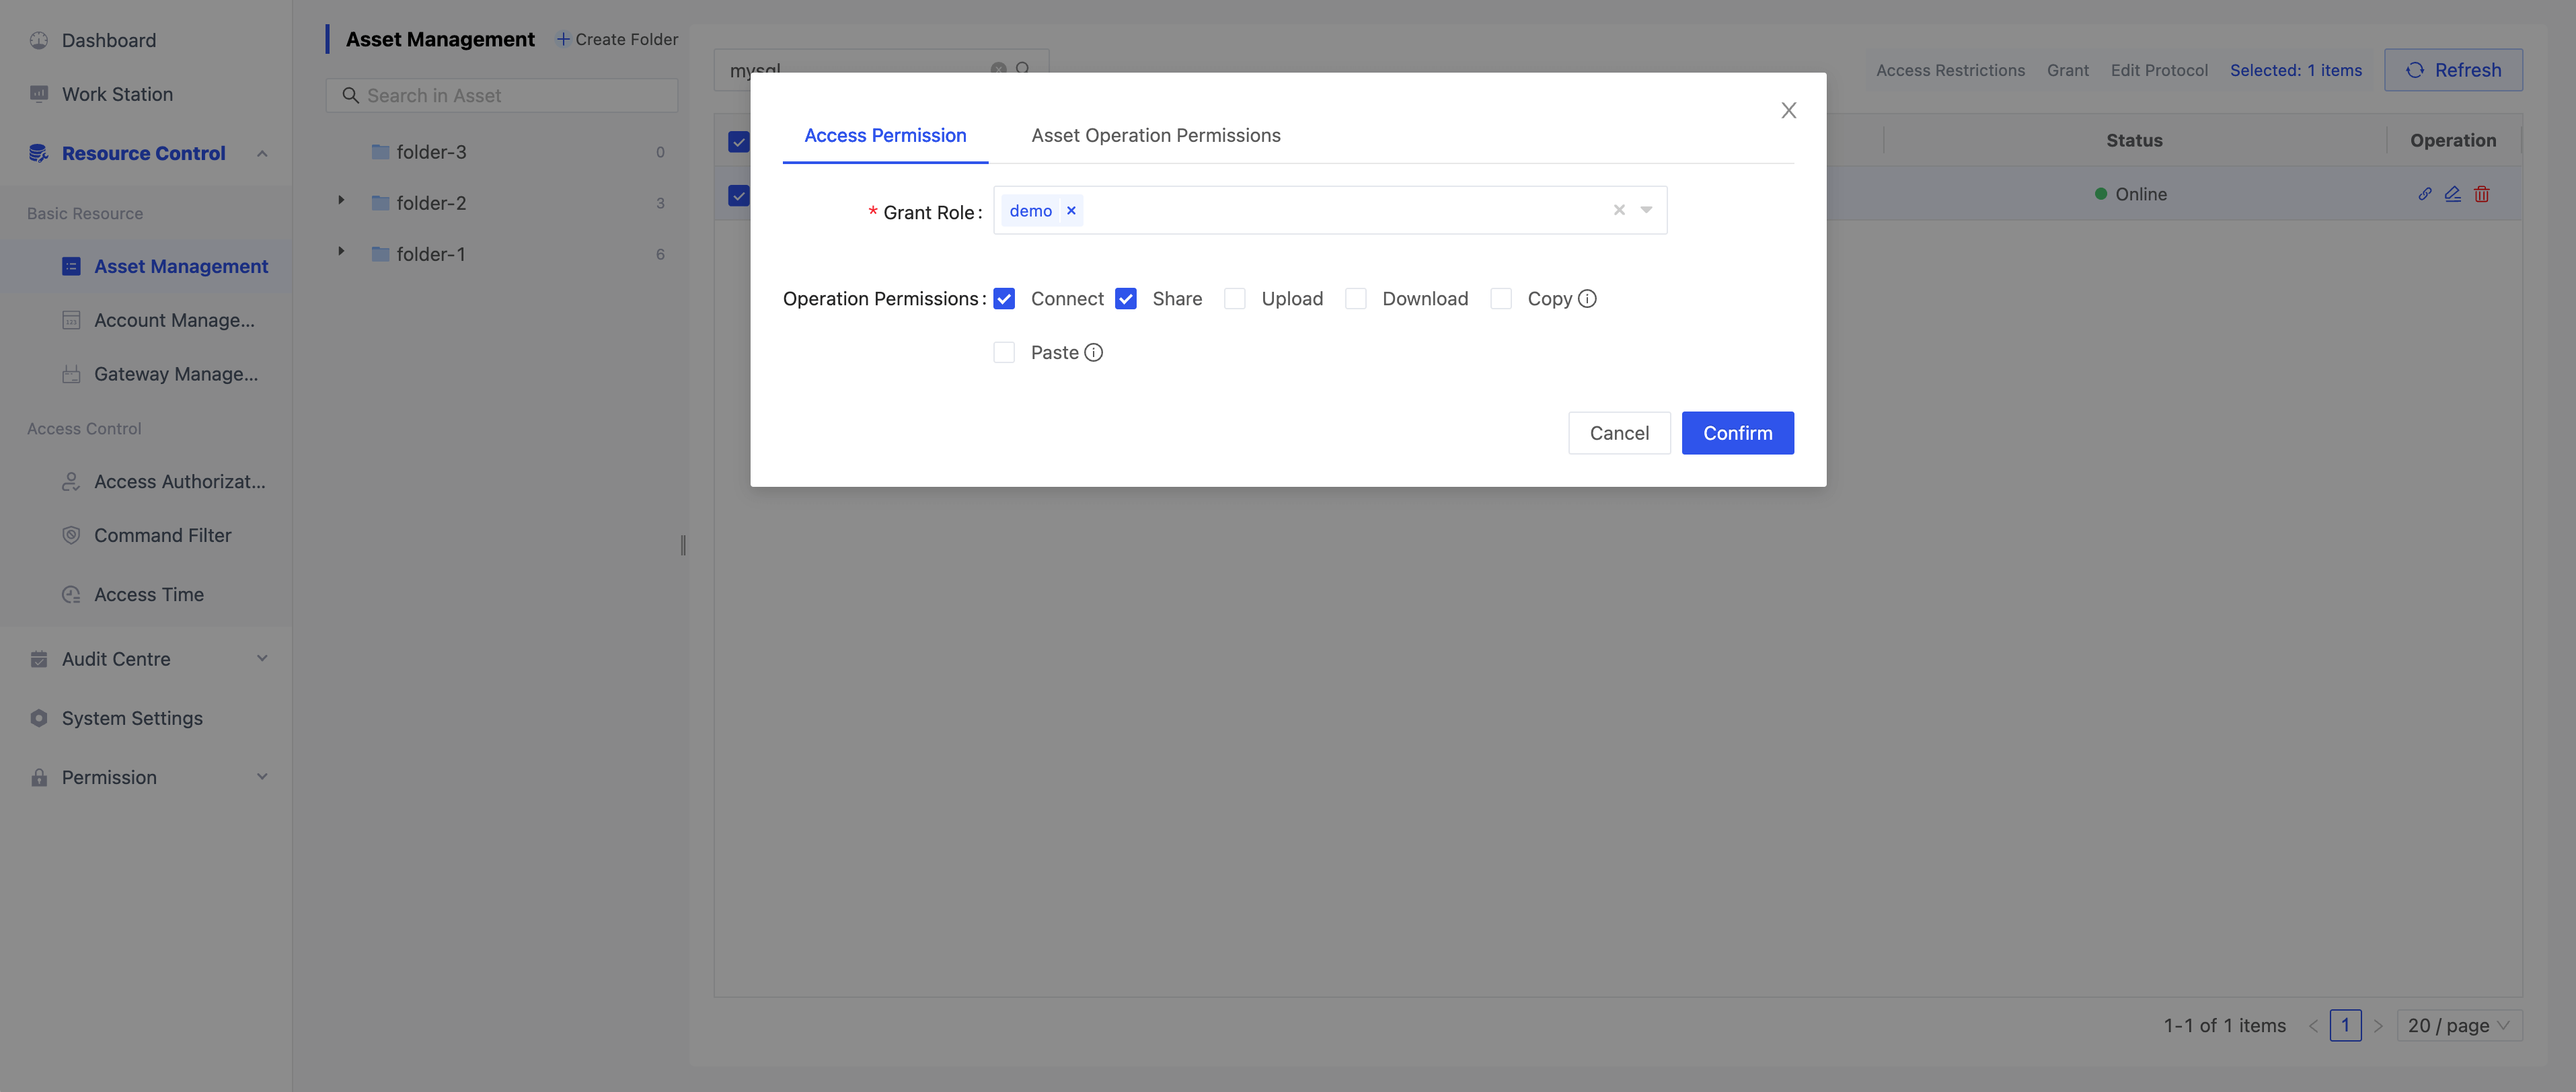Click the Access Authorization user icon
This screenshot has width=2576, height=1092.
pos(71,482)
